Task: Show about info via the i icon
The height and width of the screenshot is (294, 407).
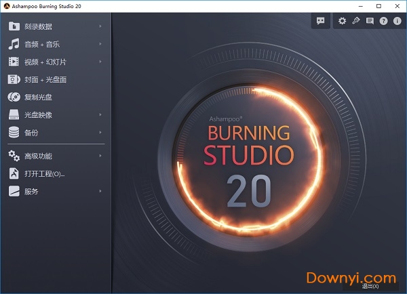Action: [397, 21]
